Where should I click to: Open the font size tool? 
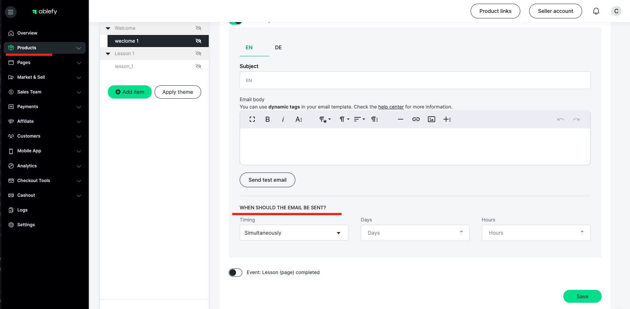pyautogui.click(x=299, y=119)
